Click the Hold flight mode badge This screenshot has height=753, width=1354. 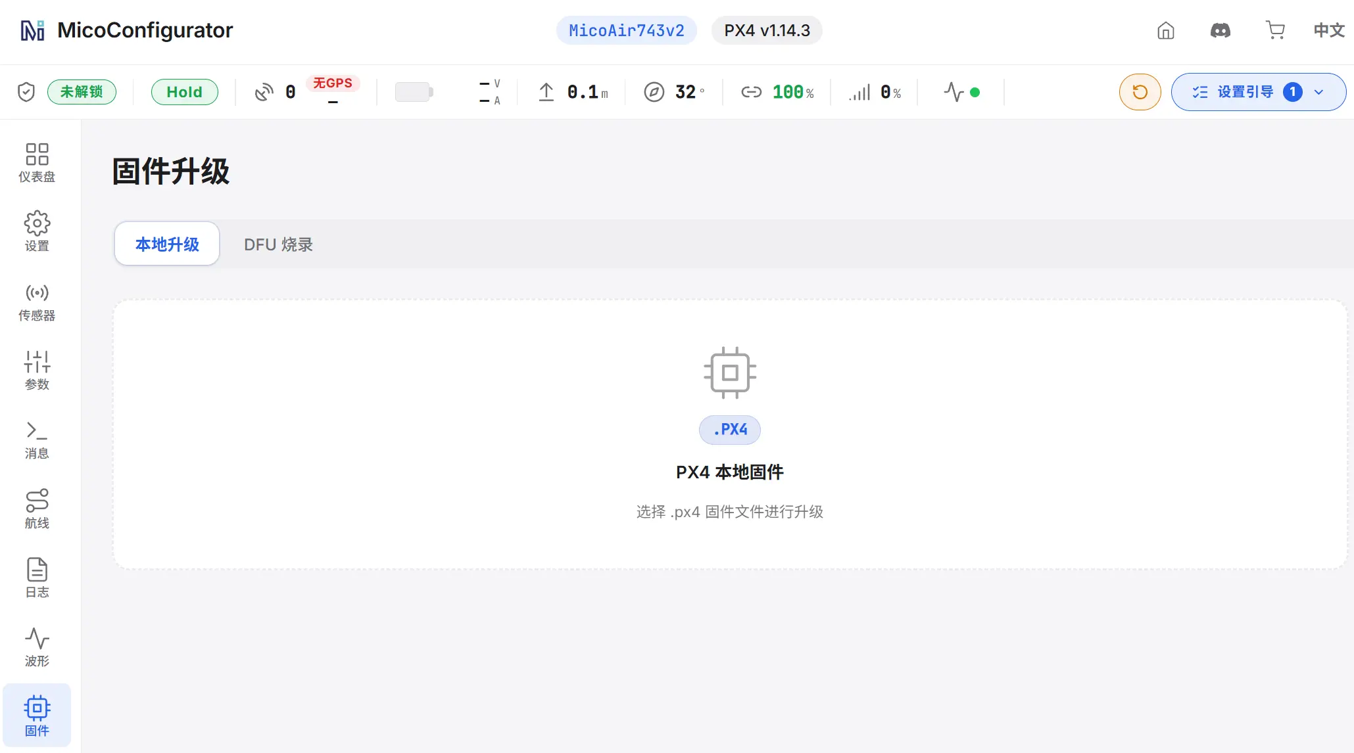point(184,92)
